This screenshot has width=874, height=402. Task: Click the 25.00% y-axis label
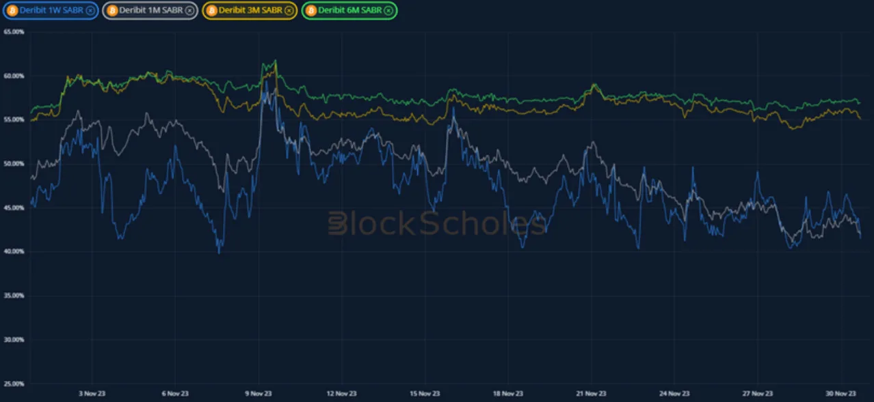tap(14, 384)
